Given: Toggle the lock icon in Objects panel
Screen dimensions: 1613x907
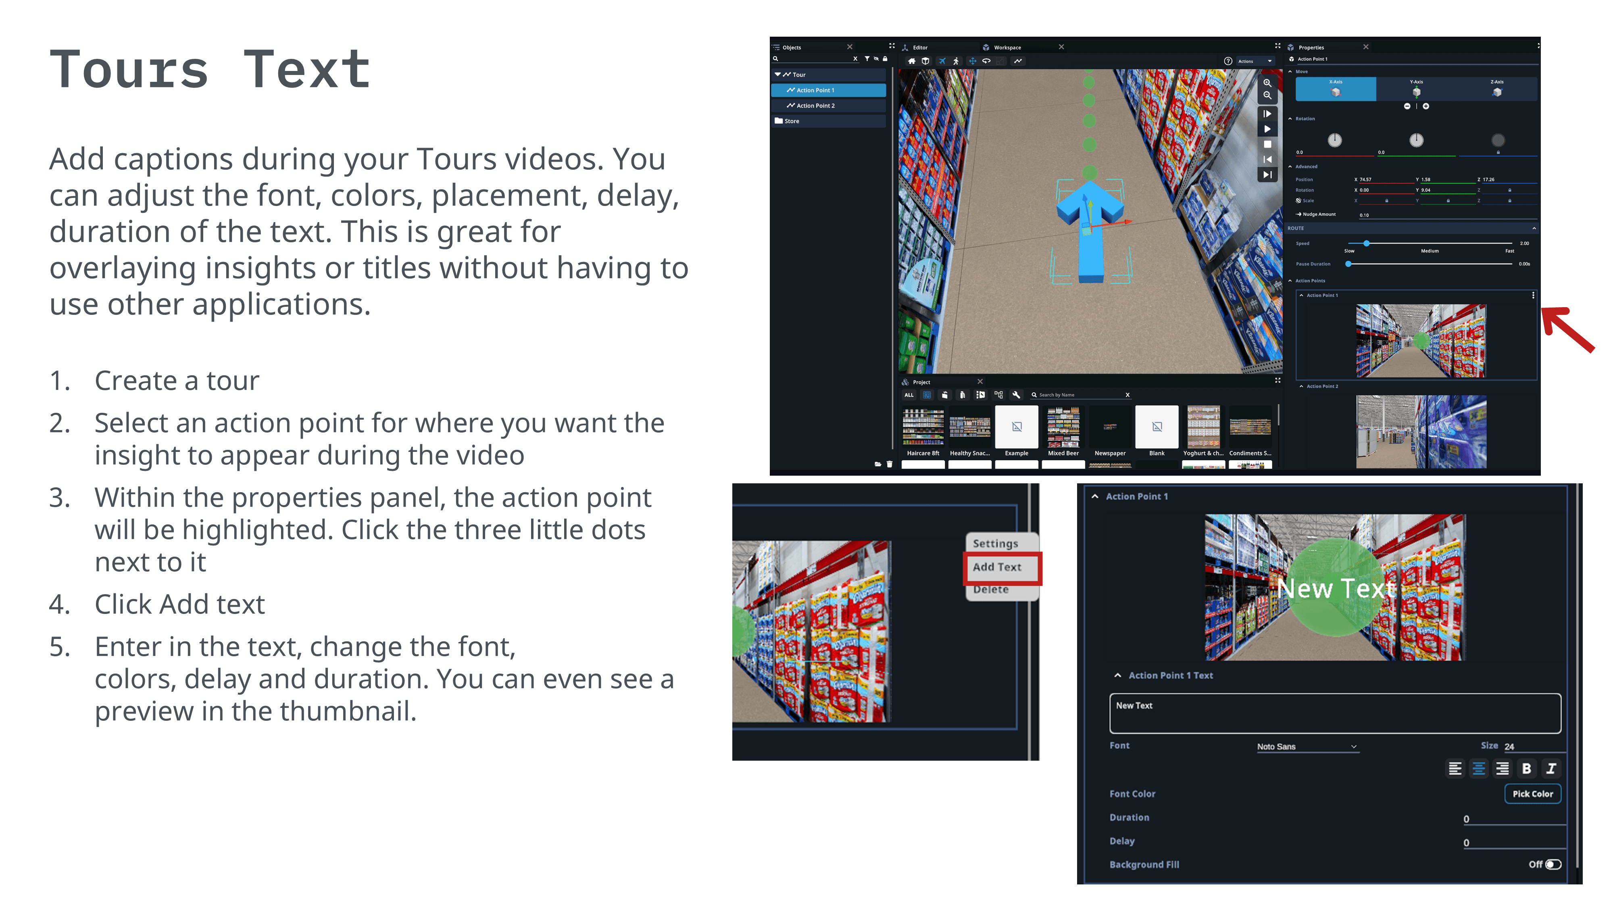Looking at the screenshot, I should (x=885, y=58).
